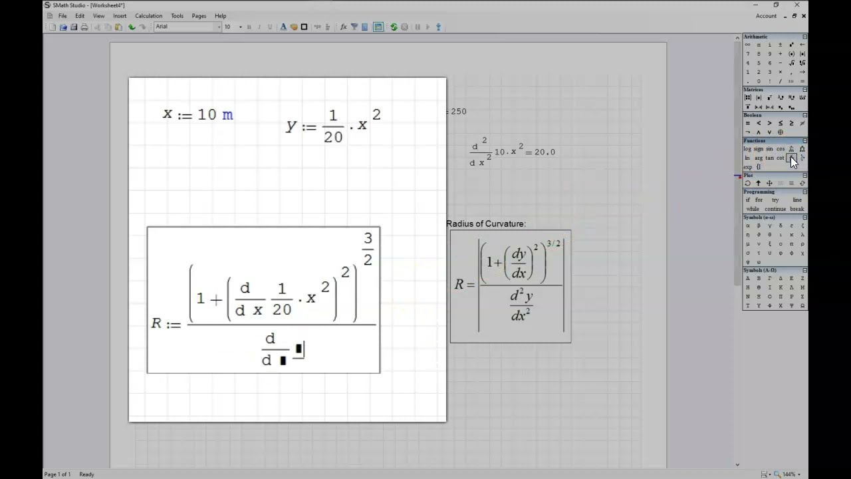Open the File menu
The width and height of the screenshot is (851, 479).
[x=62, y=15]
